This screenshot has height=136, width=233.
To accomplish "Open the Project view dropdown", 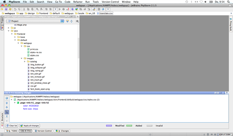I will click(x=35, y=21).
